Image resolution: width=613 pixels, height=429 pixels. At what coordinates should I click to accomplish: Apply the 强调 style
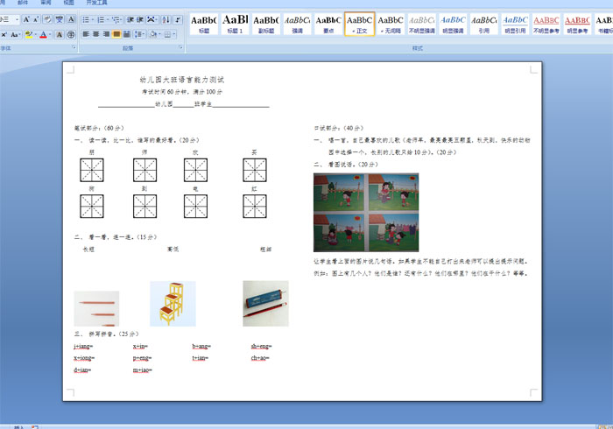click(x=297, y=24)
